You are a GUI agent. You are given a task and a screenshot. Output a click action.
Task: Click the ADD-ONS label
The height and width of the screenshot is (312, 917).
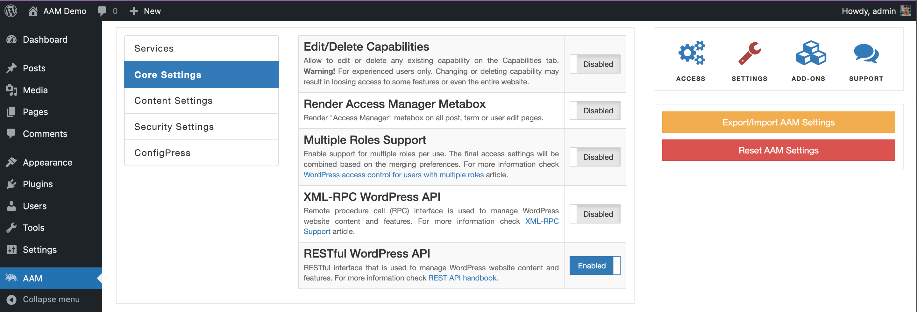point(808,79)
